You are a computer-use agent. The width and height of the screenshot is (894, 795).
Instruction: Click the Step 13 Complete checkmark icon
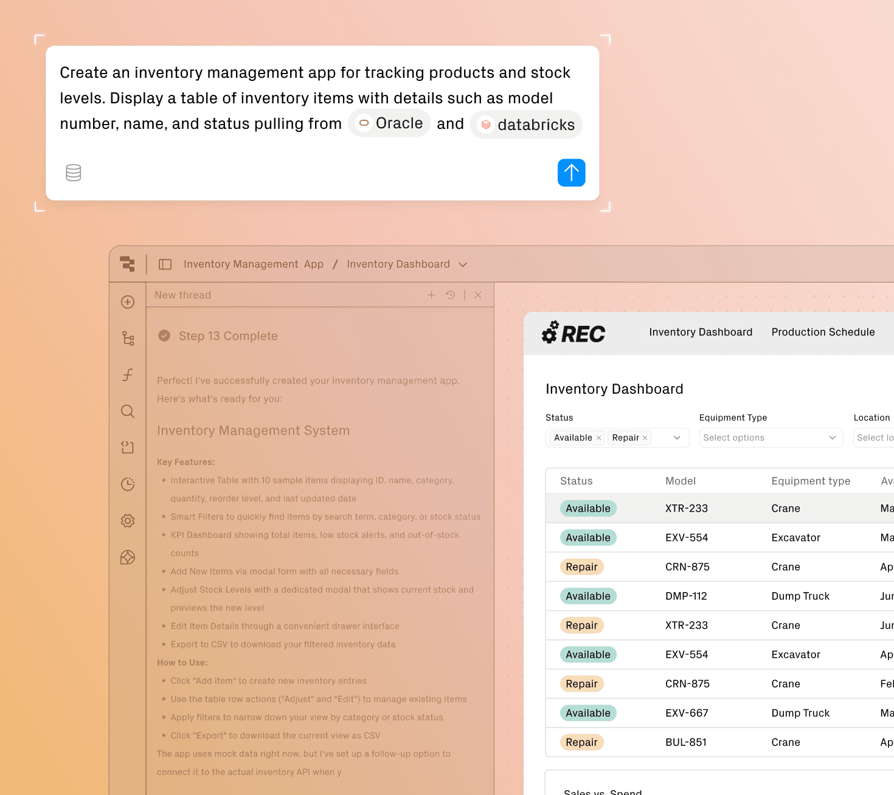164,336
